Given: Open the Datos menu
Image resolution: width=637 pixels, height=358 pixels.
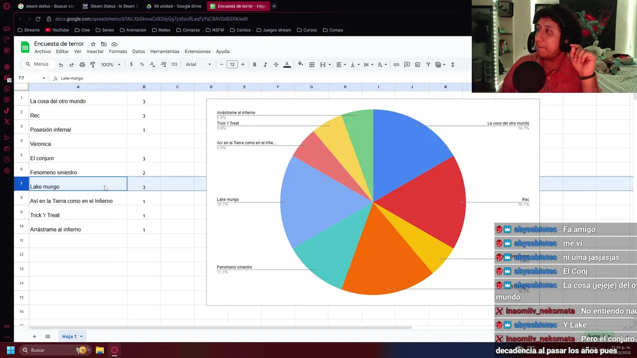Looking at the screenshot, I should point(138,52).
